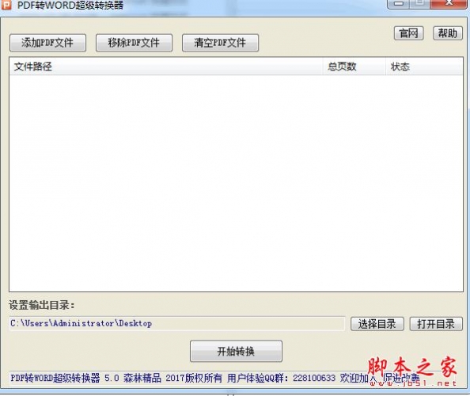This screenshot has width=470, height=396.
Task: Click the 移除PDF文件 button
Action: click(134, 43)
